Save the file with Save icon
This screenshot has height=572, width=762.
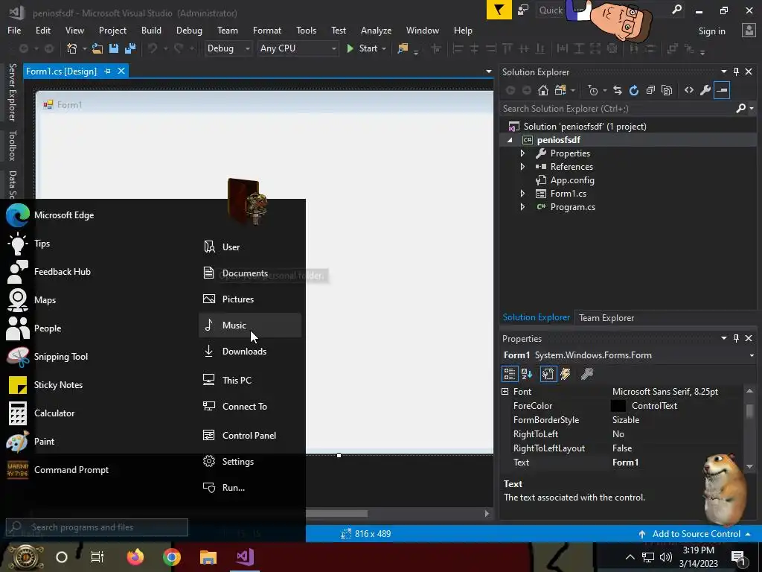click(114, 48)
